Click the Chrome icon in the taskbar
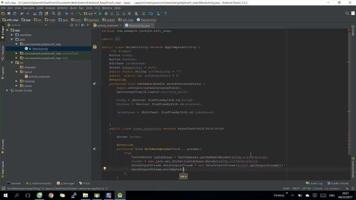The height and width of the screenshot is (200, 356). (x=51, y=195)
